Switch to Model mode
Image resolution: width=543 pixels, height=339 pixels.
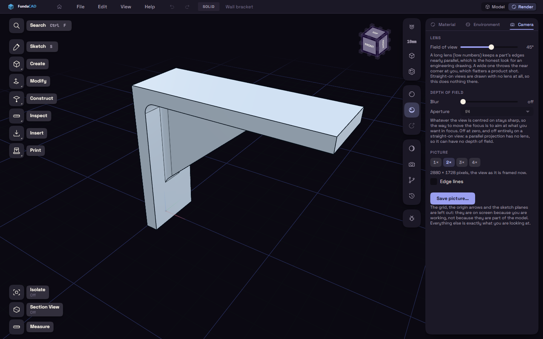tap(495, 7)
